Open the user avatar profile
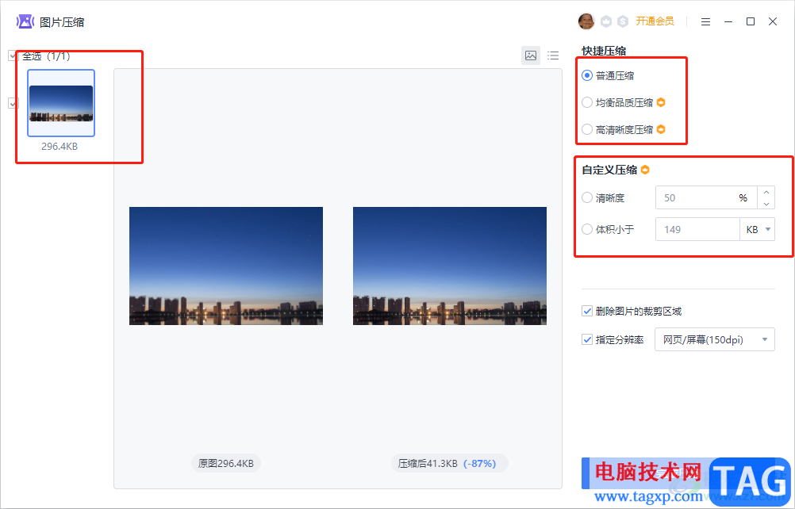This screenshot has height=509, width=795. 586,21
